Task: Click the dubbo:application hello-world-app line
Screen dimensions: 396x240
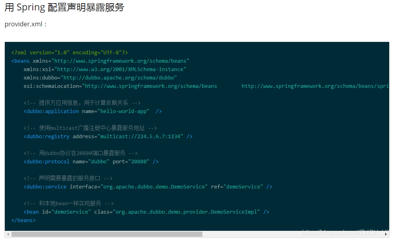Action: pyautogui.click(x=93, y=111)
